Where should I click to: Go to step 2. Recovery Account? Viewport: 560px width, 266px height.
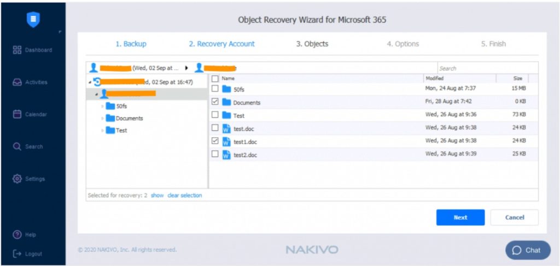(x=222, y=44)
